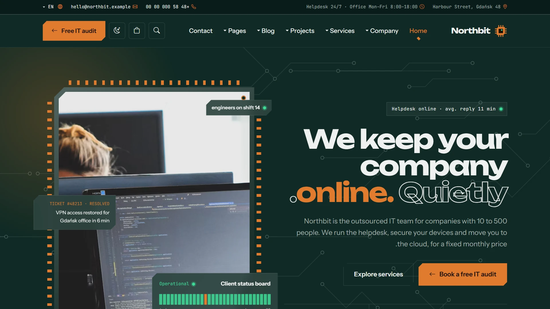Click Book a free IT audit
This screenshot has width=550, height=309.
pyautogui.click(x=463, y=274)
